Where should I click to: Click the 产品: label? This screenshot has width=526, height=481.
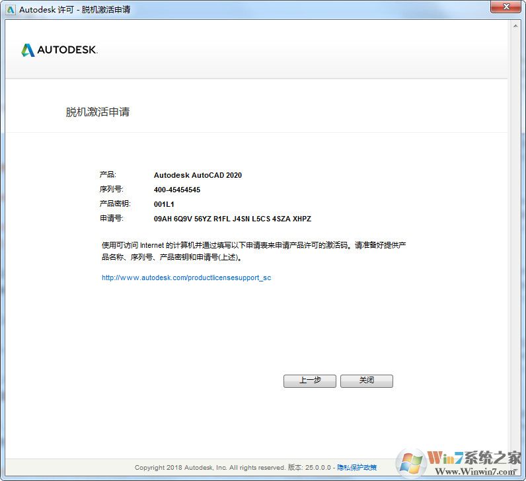[108, 174]
